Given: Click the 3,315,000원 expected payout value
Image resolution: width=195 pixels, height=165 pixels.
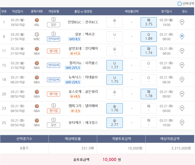Looking at the screenshot, I should click(x=181, y=148).
